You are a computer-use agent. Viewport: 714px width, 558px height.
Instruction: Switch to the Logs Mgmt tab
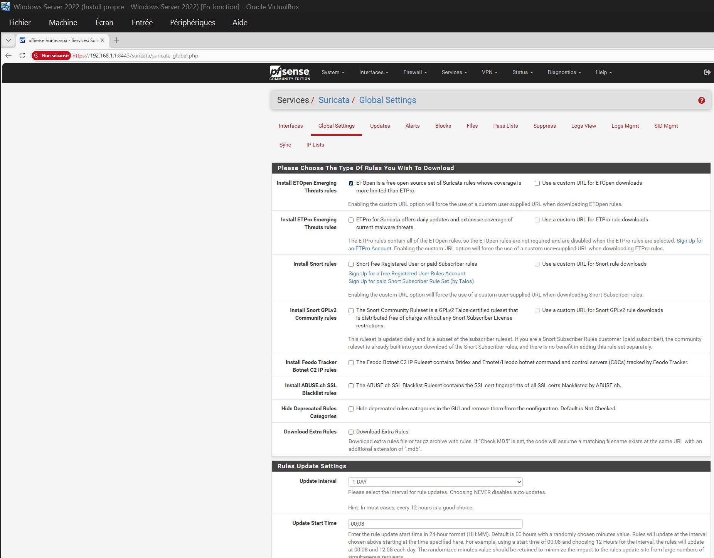[x=625, y=126]
